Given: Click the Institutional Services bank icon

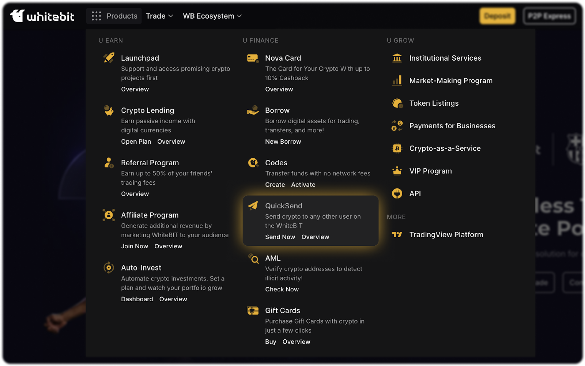Looking at the screenshot, I should pos(397,58).
